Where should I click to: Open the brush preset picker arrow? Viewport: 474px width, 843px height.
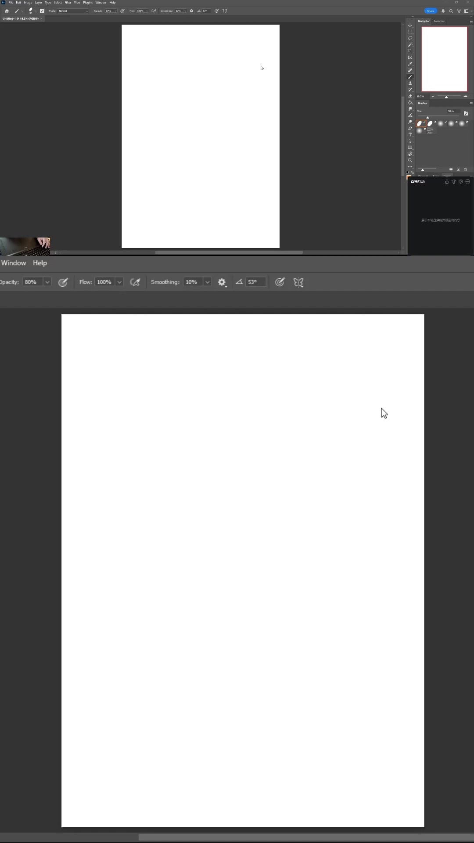point(36,11)
